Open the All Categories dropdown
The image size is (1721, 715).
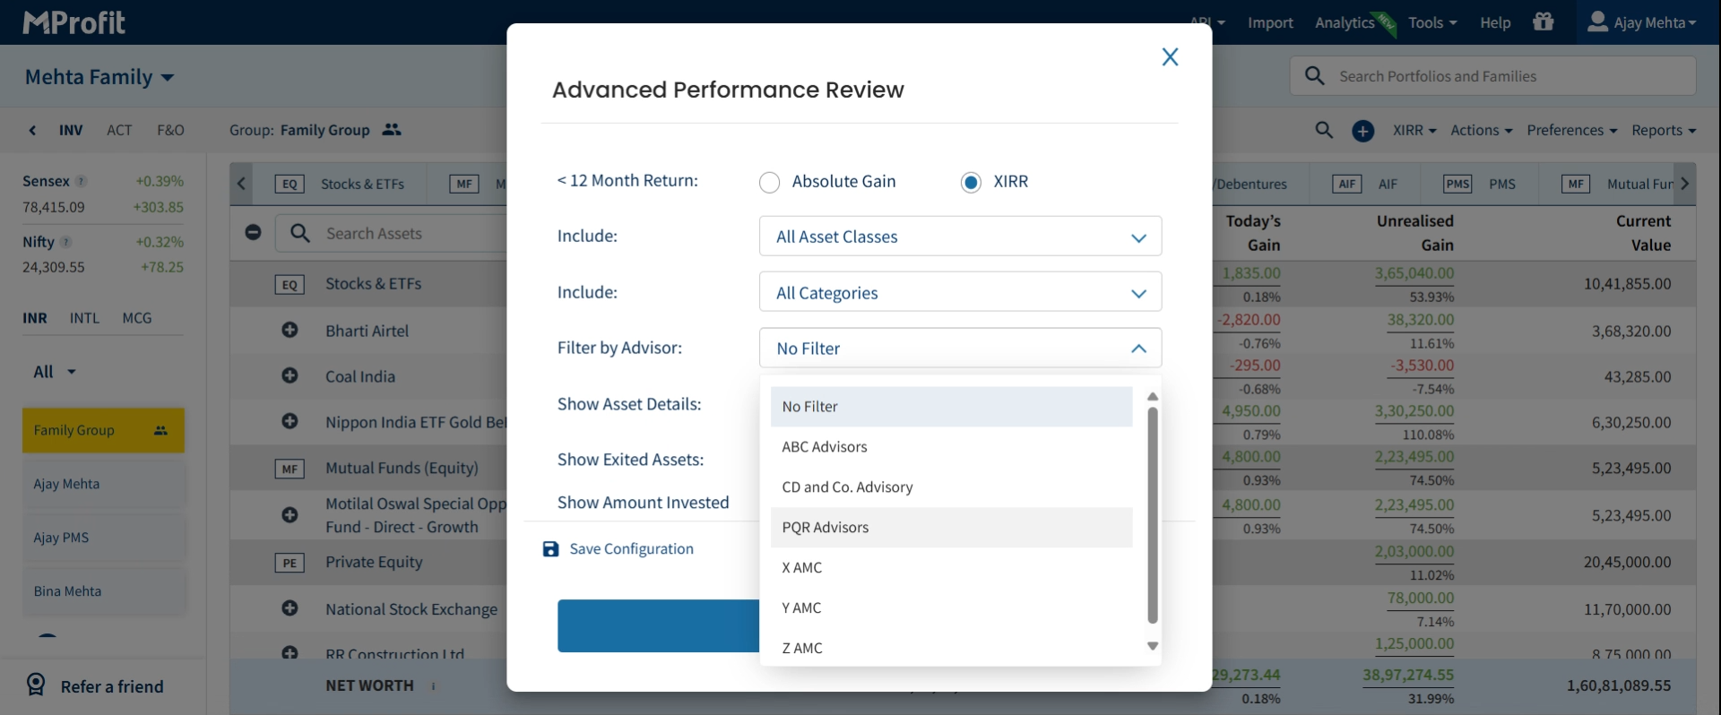tap(960, 293)
